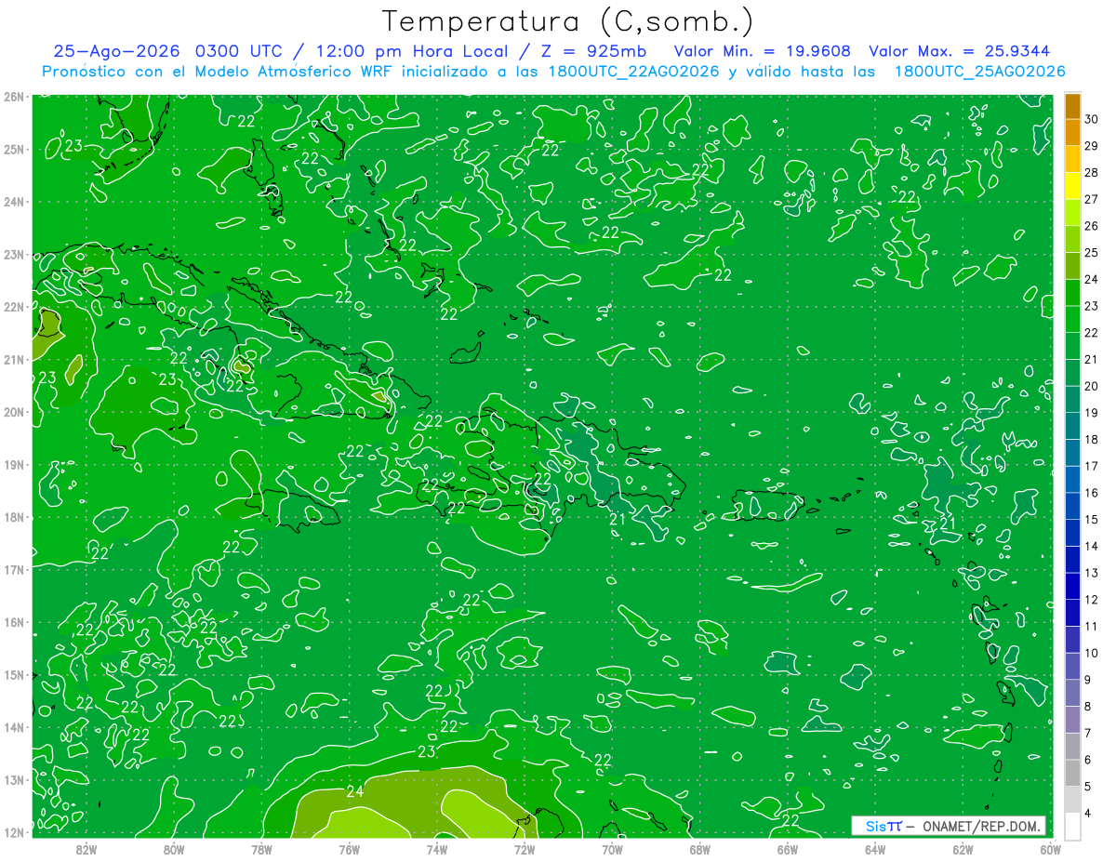This screenshot has width=1116, height=862.
Task: Click the '28' value on the color scale
Action: (x=1092, y=173)
